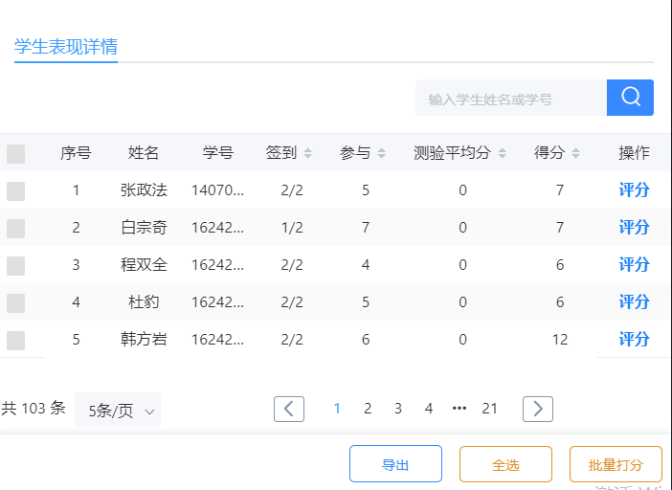
Task: Go to next page arrow
Action: (x=538, y=409)
